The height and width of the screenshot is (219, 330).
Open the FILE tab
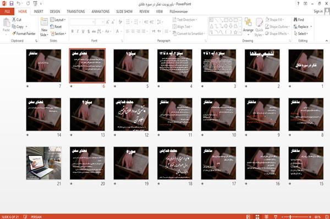[x=7, y=12]
